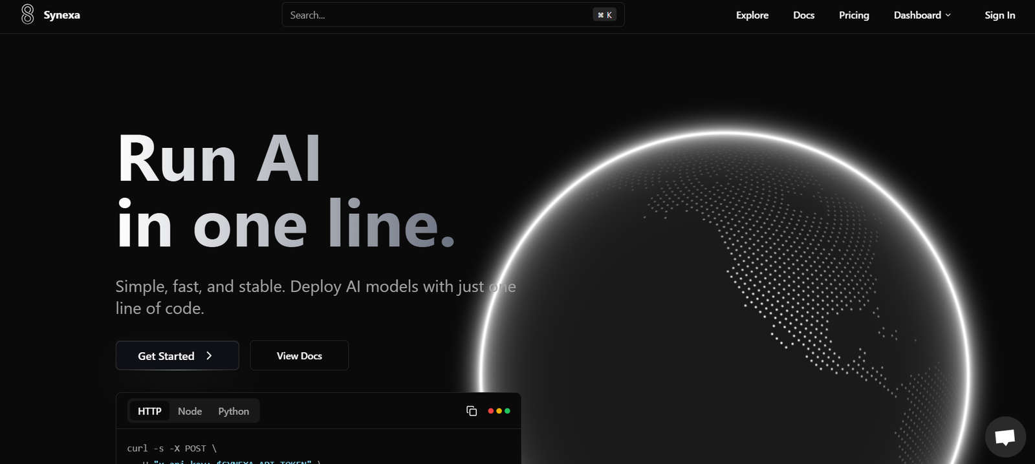This screenshot has height=464, width=1035.
Task: Click the red dot in code window
Action: point(491,411)
